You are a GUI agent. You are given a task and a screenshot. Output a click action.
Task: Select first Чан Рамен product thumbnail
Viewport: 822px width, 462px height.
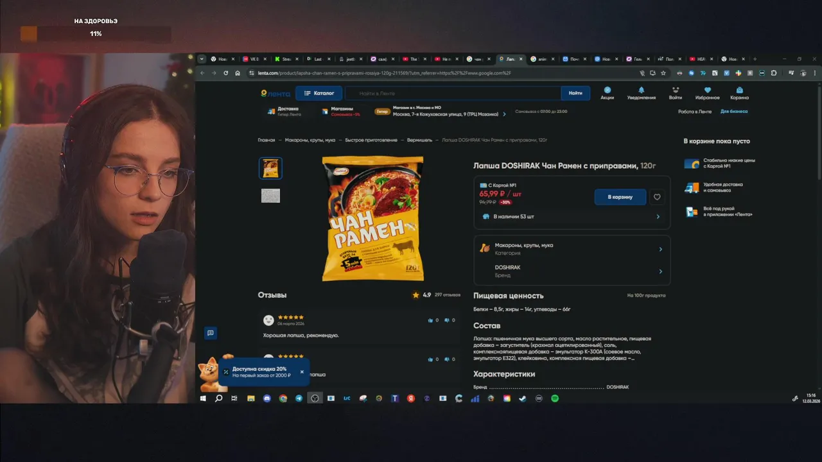[x=270, y=168]
